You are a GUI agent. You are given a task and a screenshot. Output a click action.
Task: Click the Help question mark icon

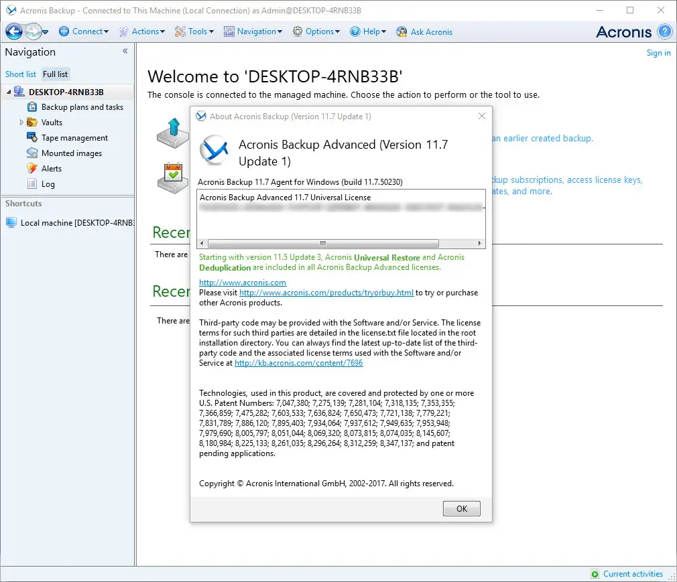[355, 31]
